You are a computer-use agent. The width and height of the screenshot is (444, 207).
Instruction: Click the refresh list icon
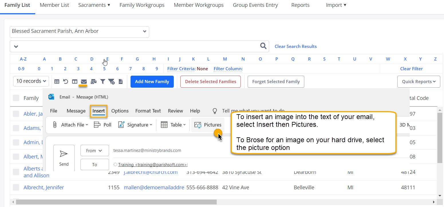tap(66, 81)
